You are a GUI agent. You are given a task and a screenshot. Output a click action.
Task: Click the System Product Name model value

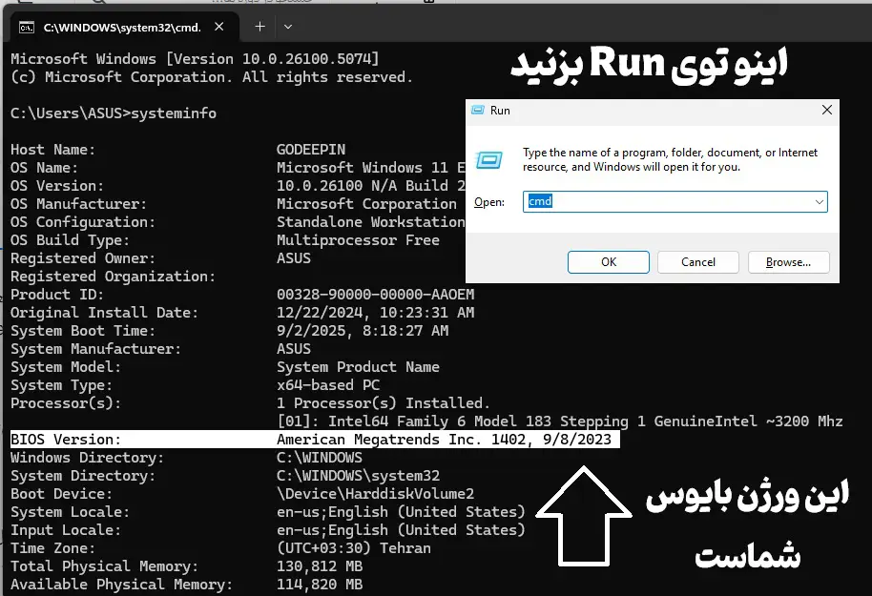(x=358, y=367)
